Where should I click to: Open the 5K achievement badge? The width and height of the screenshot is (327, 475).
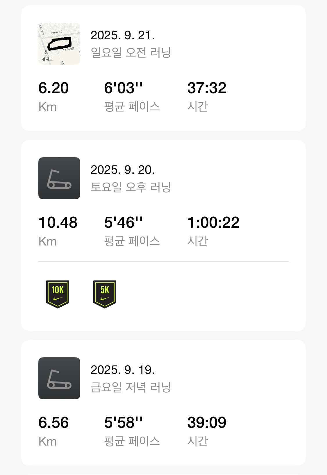105,294
